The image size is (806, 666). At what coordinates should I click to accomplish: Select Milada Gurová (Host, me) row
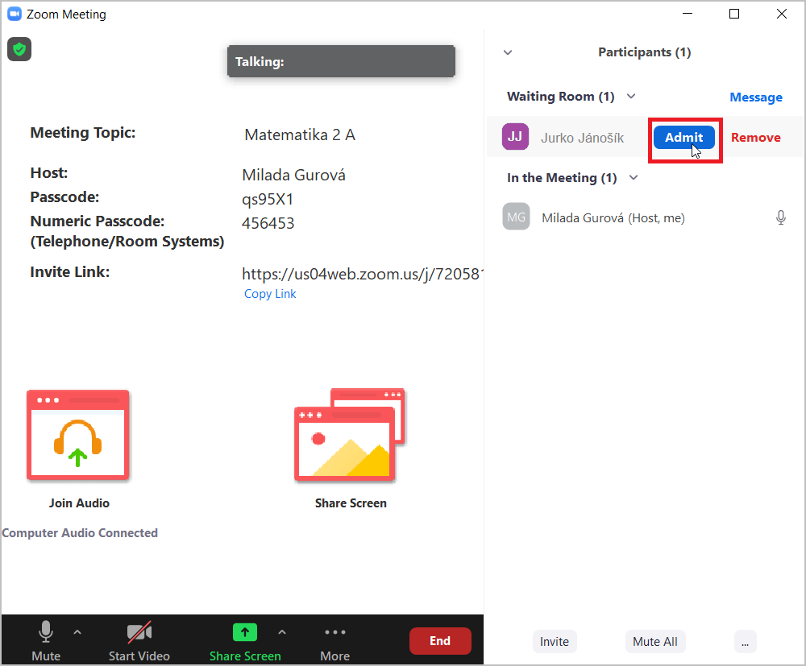(645, 217)
